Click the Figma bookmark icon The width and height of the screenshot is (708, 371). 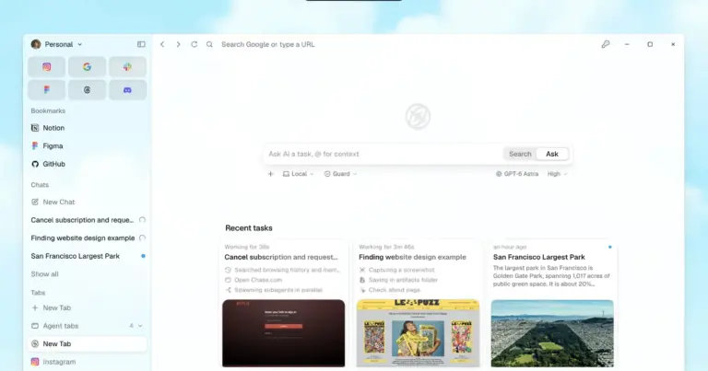point(35,145)
